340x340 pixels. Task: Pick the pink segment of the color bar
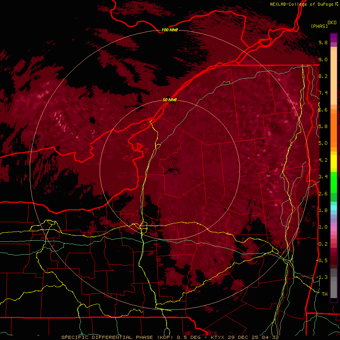[x=334, y=229]
